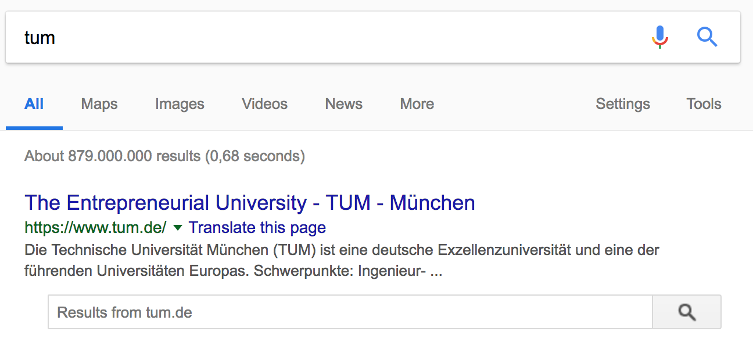The height and width of the screenshot is (342, 753).
Task: Click the grey magnifier in tum.de site search
Action: [687, 312]
